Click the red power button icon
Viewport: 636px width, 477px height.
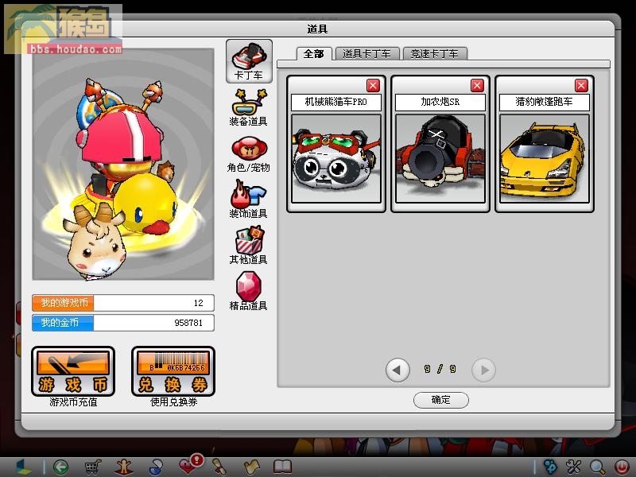point(622,467)
